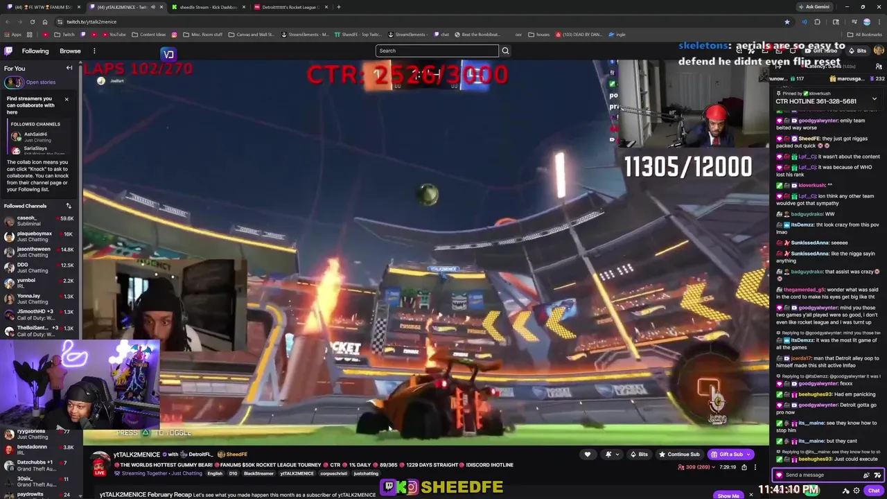
Task: Open jasontheween followed channel
Action: (x=39, y=252)
